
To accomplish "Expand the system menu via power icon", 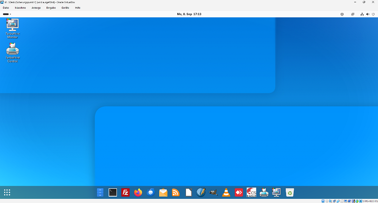I will tap(373, 14).
